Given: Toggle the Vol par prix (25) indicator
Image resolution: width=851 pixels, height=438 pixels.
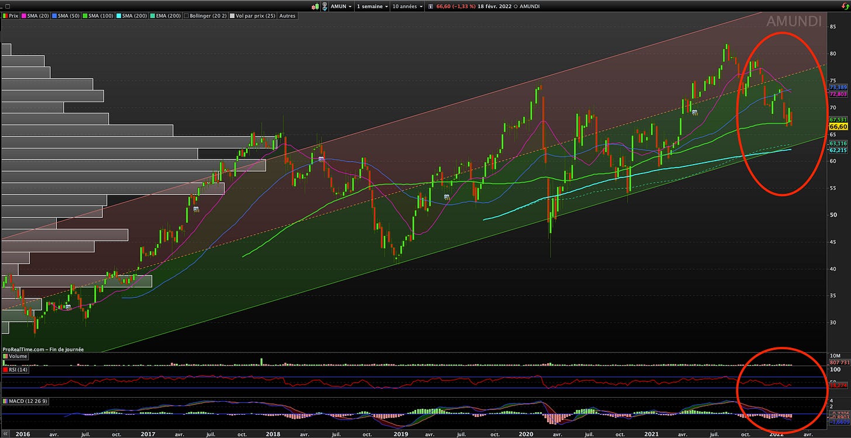Looking at the screenshot, I should coord(252,16).
